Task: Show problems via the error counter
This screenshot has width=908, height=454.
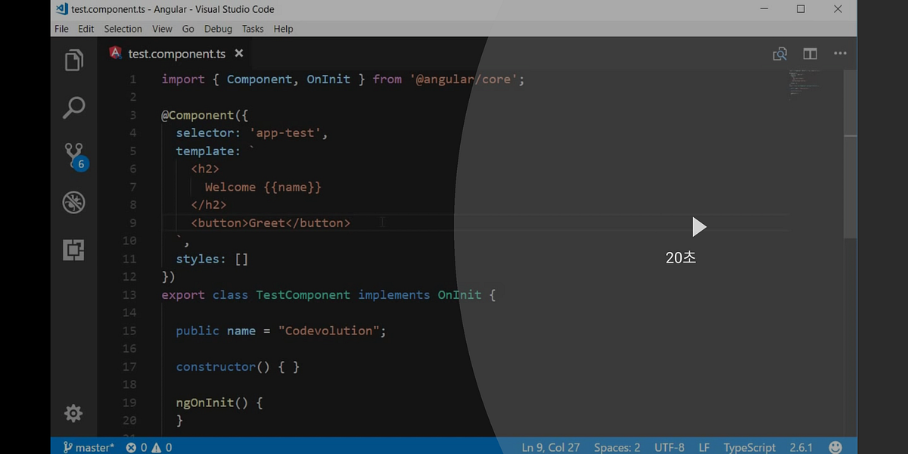Action: click(x=149, y=446)
